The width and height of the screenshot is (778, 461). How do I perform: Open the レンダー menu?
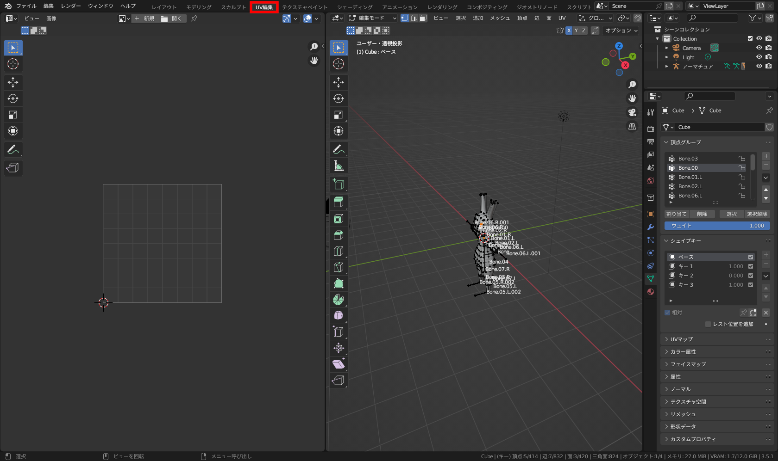coord(71,6)
